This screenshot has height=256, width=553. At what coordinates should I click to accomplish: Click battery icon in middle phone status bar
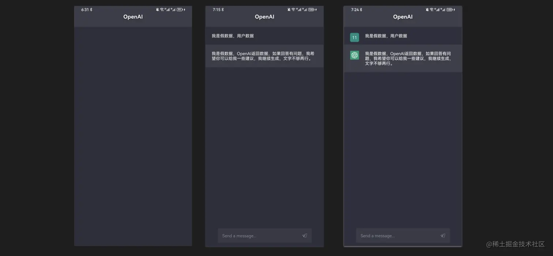(311, 10)
